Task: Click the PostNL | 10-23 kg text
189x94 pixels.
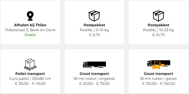Action: click(158, 30)
